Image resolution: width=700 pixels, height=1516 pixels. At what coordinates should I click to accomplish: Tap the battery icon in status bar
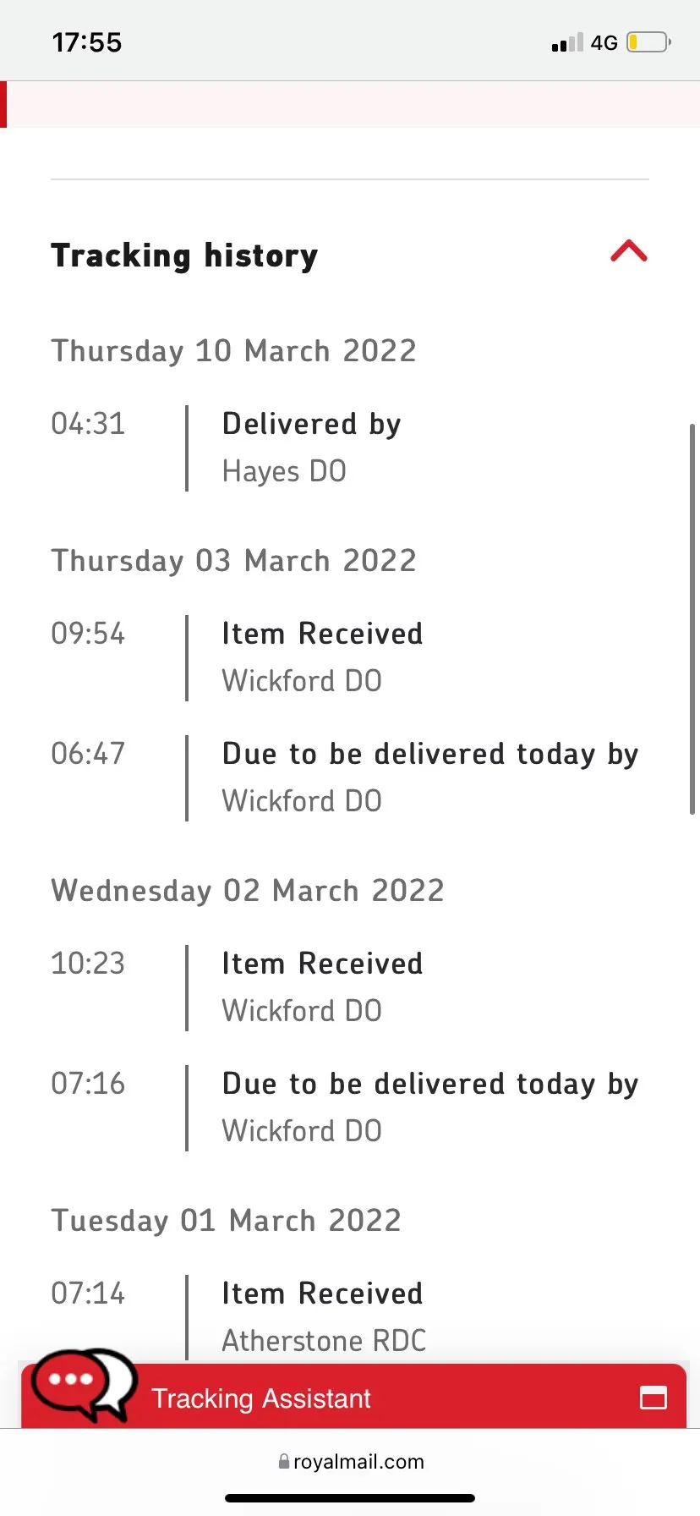[648, 42]
